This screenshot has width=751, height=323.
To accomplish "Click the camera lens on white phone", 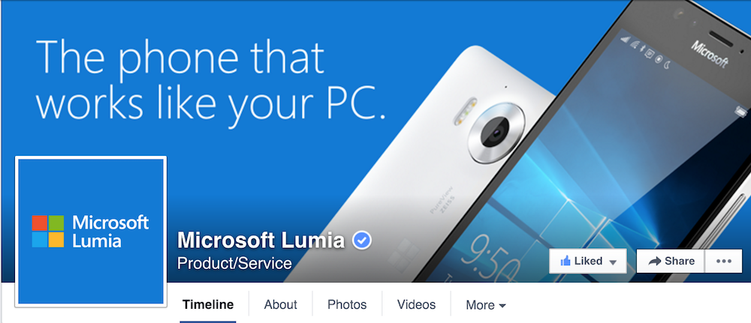I will click(x=495, y=133).
